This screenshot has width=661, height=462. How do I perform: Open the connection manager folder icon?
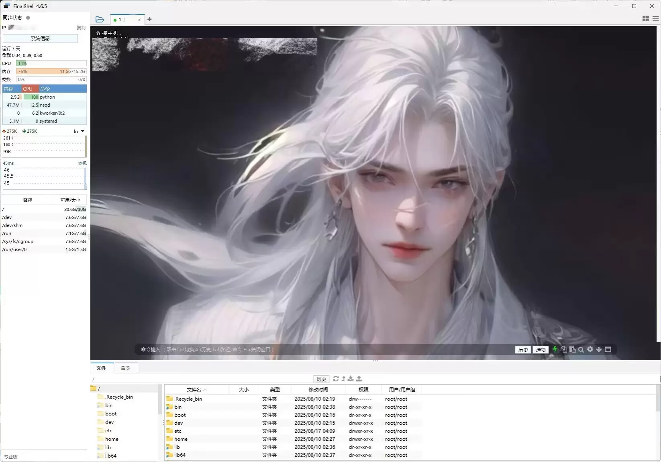click(100, 19)
